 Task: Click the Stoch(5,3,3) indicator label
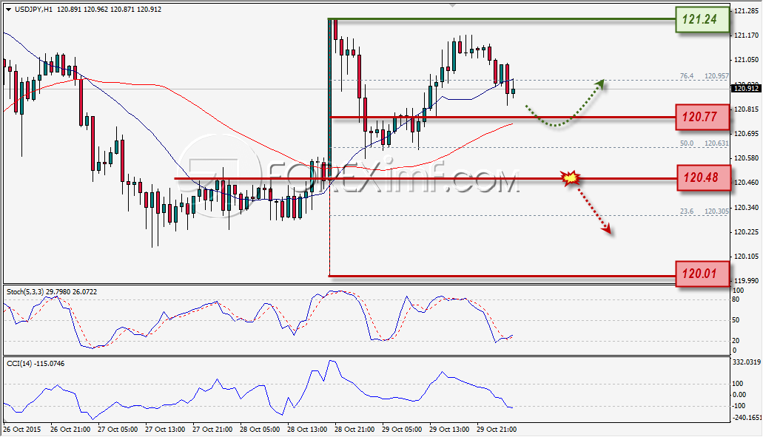pyautogui.click(x=25, y=291)
